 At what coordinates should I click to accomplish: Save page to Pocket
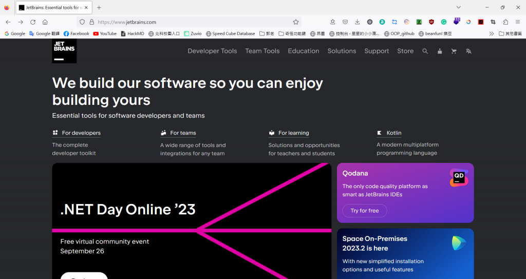[345, 22]
